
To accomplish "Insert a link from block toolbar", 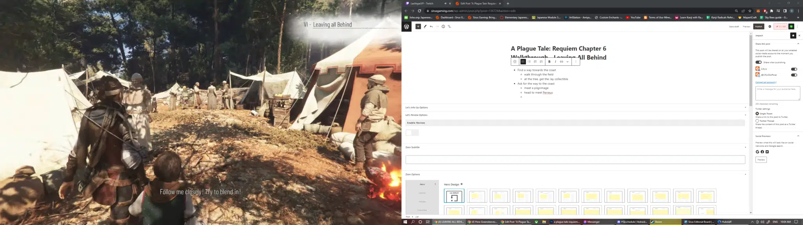I will tap(561, 61).
